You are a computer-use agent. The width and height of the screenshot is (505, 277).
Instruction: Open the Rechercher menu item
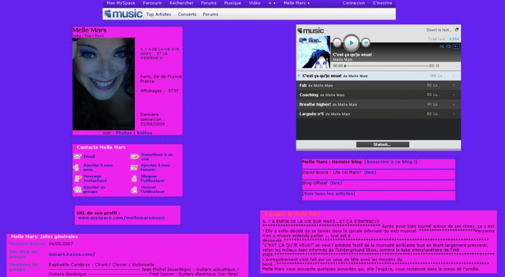(181, 3)
